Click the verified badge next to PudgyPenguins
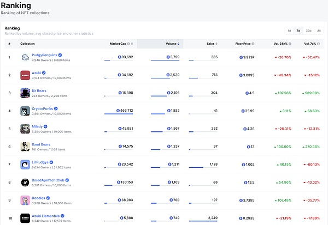Image resolution: width=328 pixels, height=225 pixels. 60,55
